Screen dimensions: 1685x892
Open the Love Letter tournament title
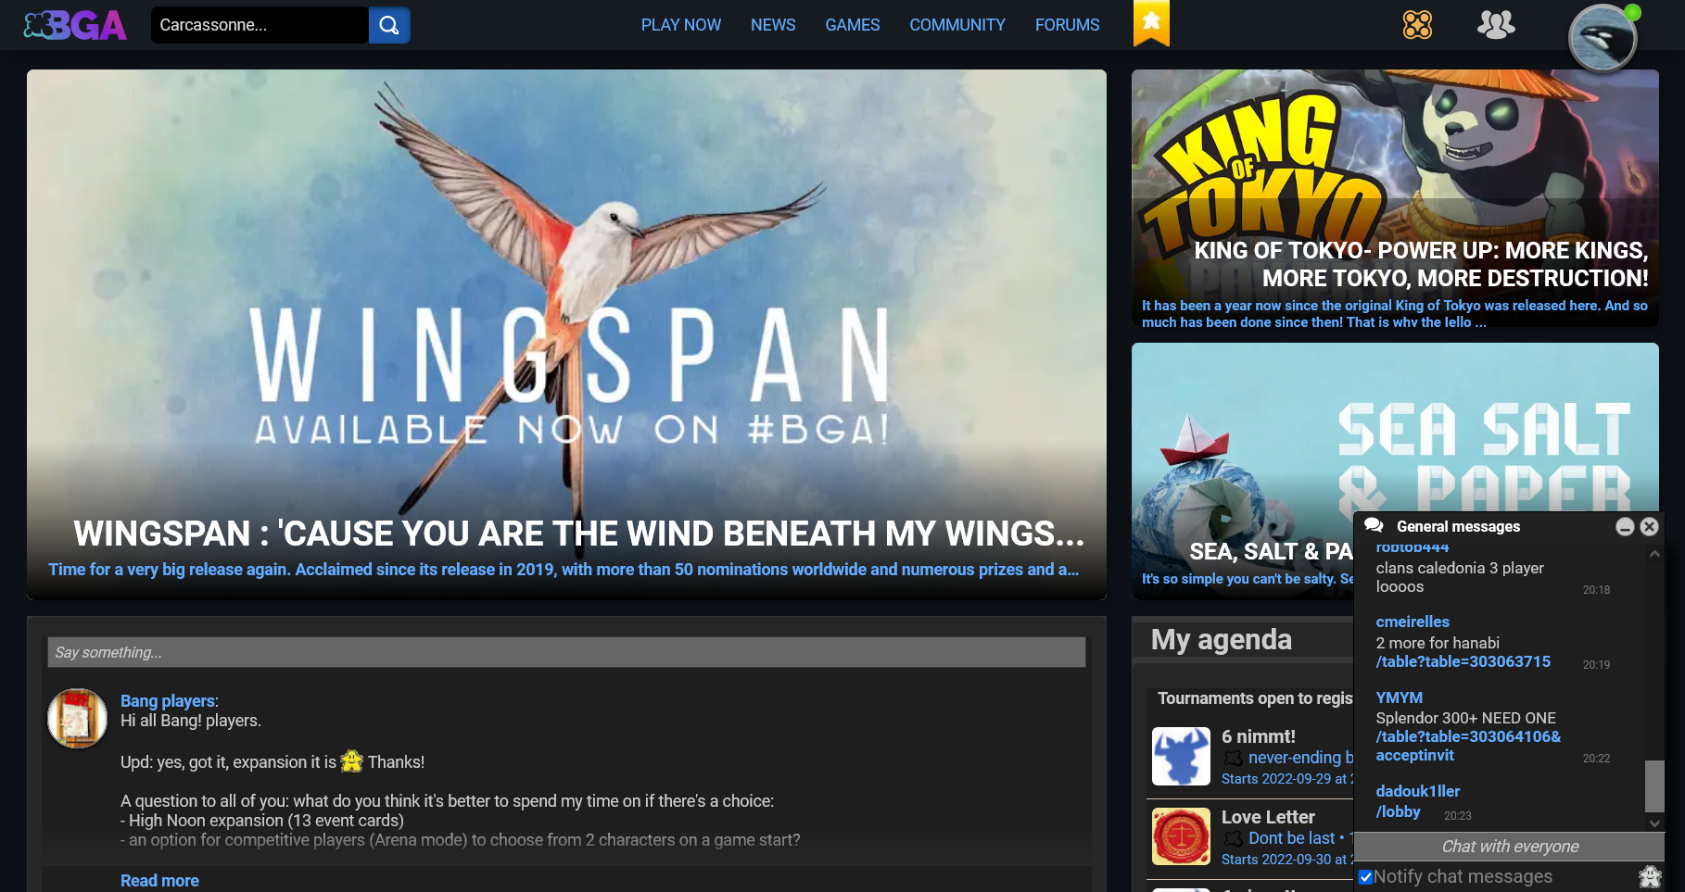pos(1267,817)
